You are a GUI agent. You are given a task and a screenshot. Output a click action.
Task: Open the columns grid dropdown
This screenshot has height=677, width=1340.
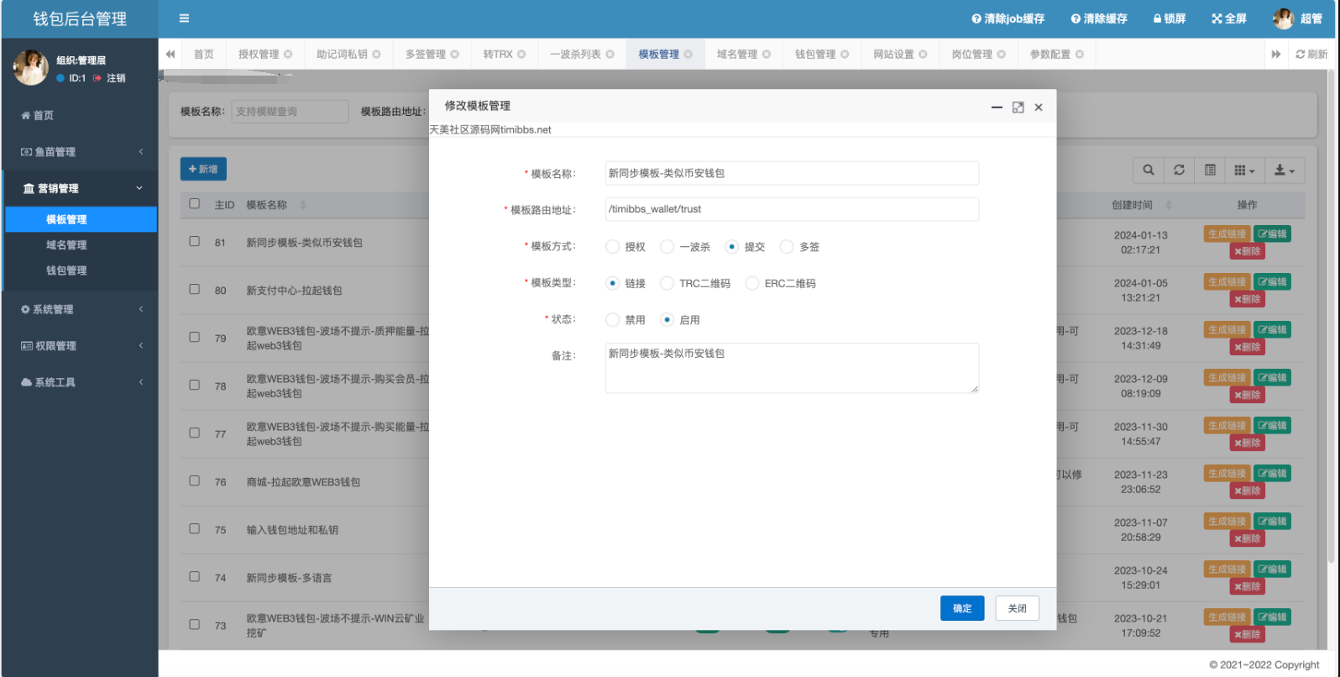coord(1244,170)
